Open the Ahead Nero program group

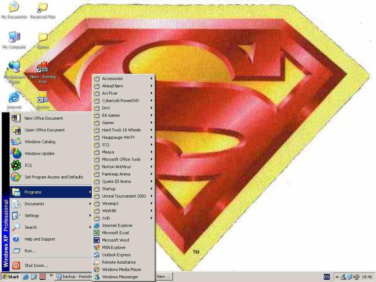123,86
